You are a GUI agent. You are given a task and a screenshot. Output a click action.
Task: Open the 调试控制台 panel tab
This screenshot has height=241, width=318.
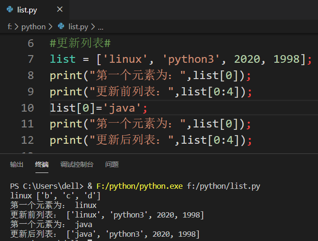coord(77,164)
